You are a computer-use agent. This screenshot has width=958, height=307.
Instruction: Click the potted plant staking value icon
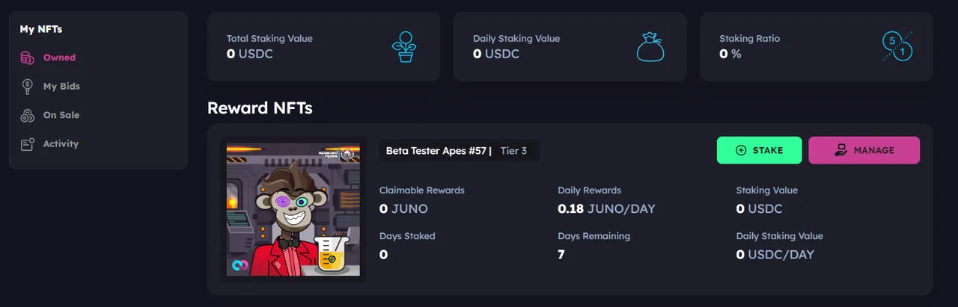[x=405, y=46]
